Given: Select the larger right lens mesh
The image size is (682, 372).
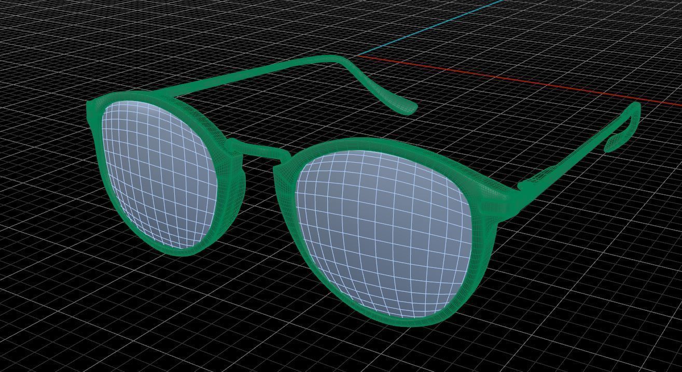Looking at the screenshot, I should pos(384,233).
